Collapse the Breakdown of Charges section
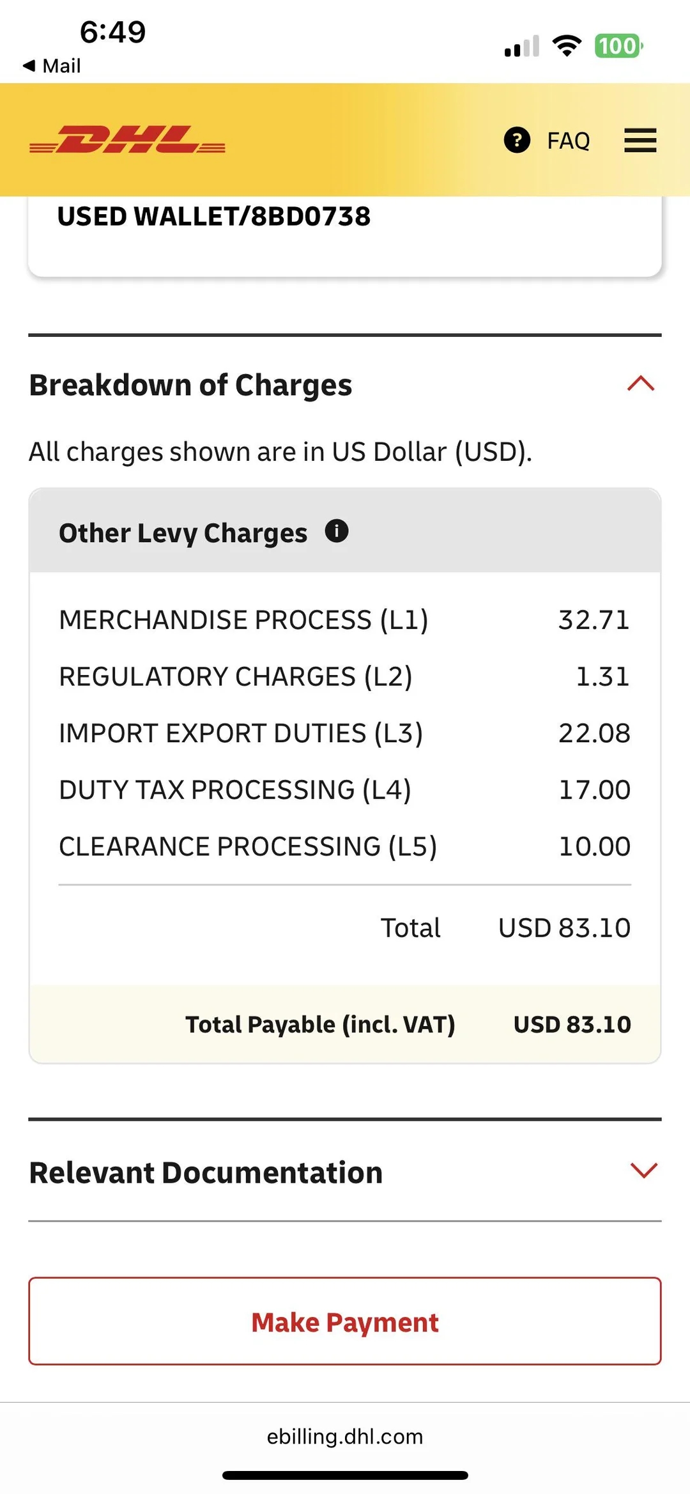 tap(641, 384)
